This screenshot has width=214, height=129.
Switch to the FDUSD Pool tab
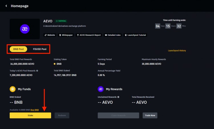click(x=40, y=49)
